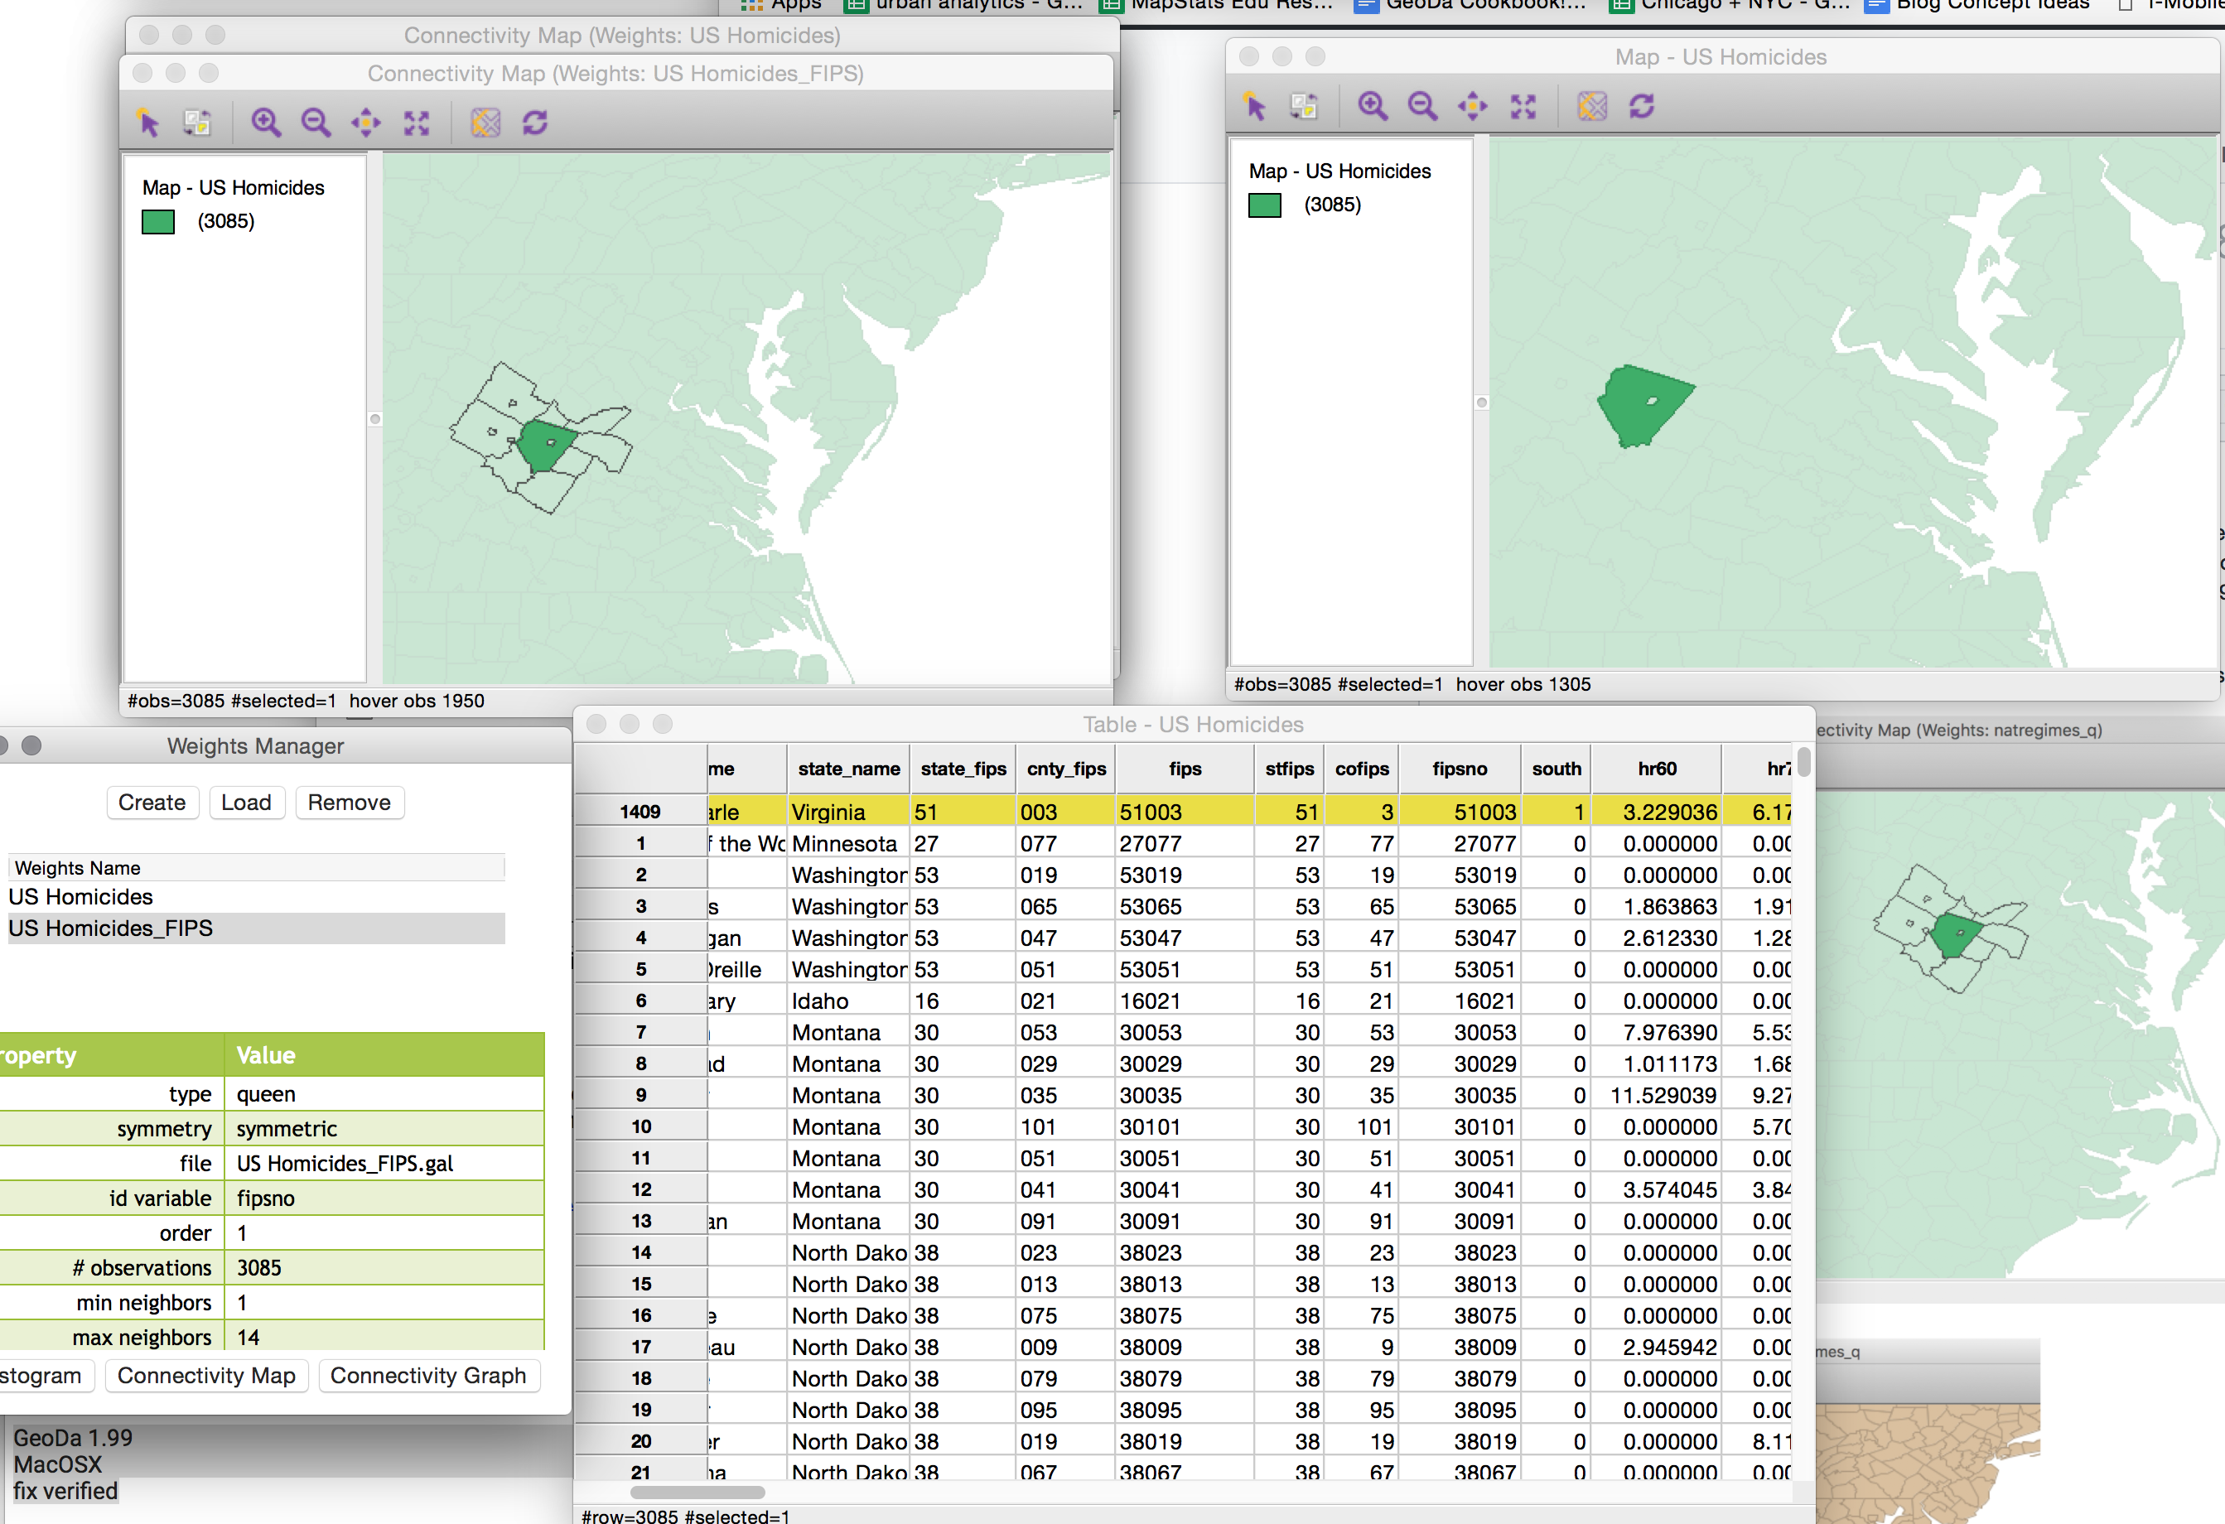2225x1524 pixels.
Task: Select table row number 9
Action: pos(640,1095)
